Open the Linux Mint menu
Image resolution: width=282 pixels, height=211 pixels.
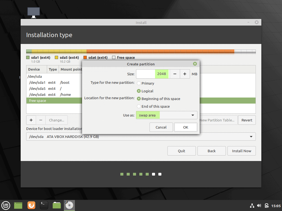(x=6, y=205)
